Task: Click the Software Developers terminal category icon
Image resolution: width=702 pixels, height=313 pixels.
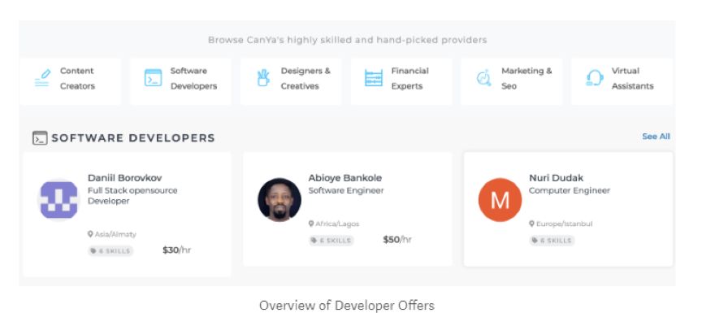Action: click(x=153, y=78)
